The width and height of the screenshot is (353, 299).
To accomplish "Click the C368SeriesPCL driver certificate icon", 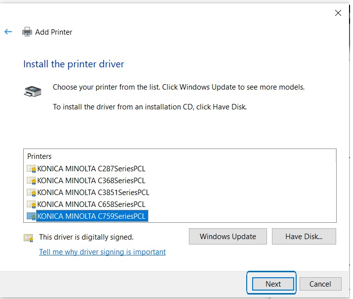I will coord(31,181).
